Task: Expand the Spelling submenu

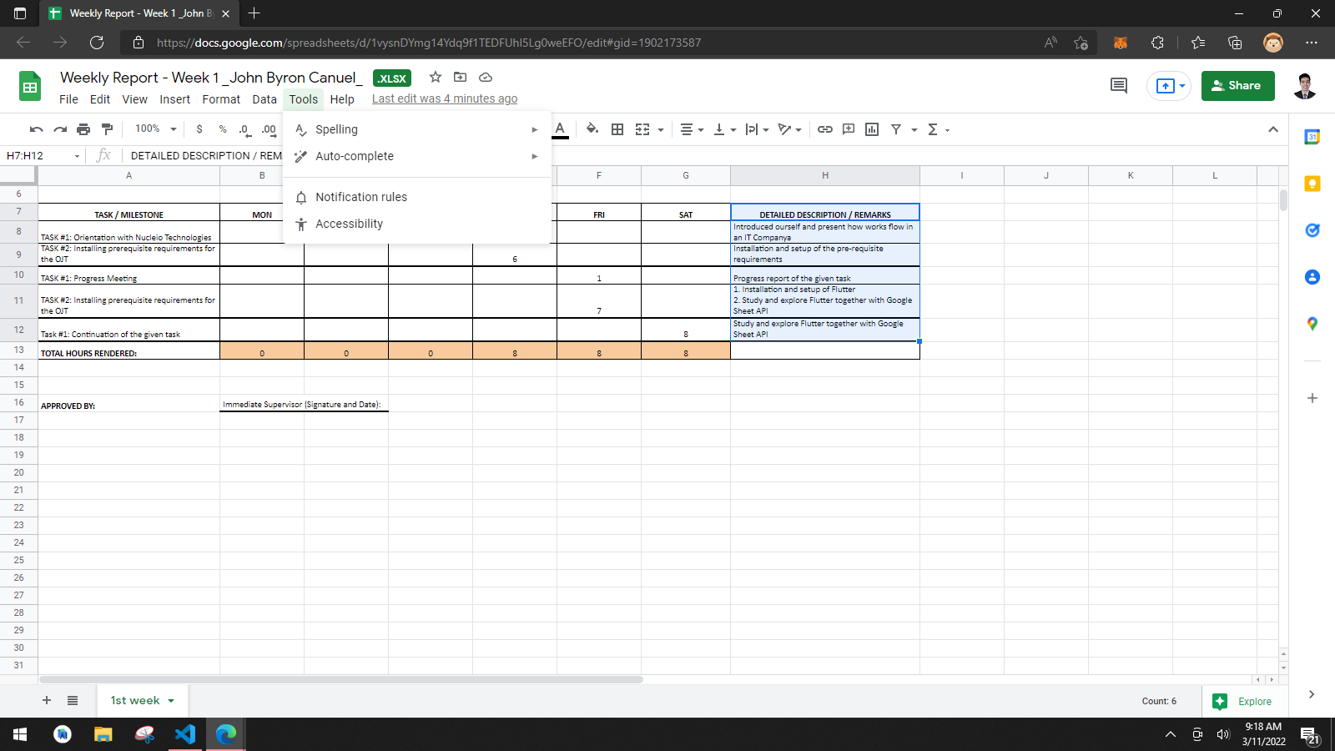Action: pos(417,129)
